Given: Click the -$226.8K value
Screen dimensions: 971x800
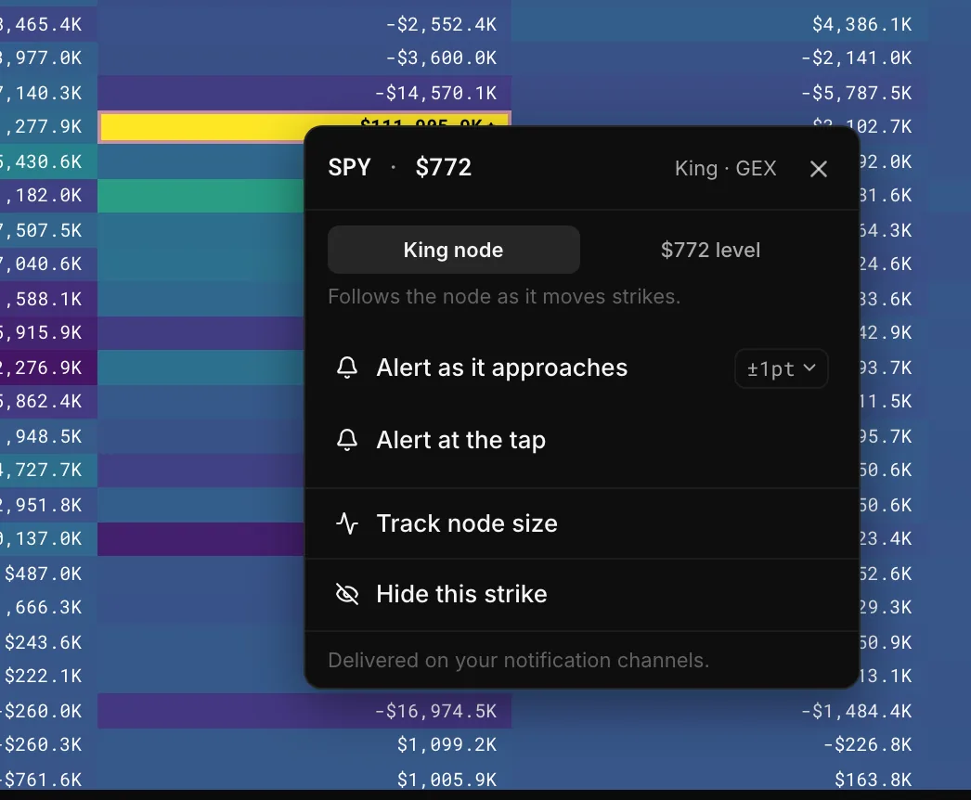Looking at the screenshot, I should point(867,745).
